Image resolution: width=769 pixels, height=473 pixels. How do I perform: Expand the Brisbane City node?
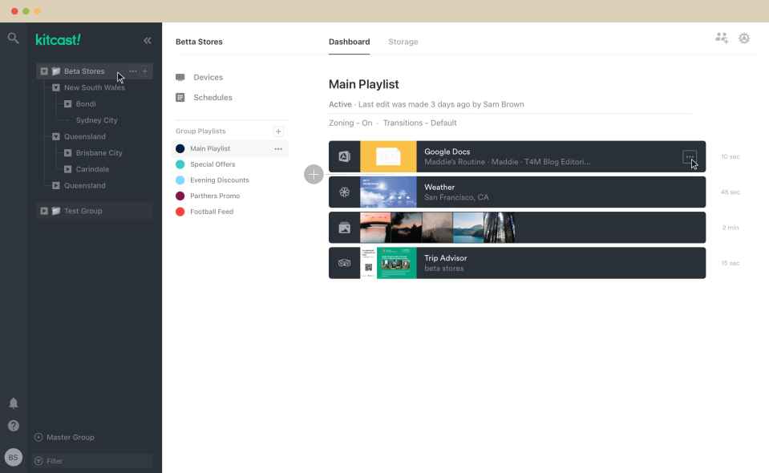coord(67,153)
